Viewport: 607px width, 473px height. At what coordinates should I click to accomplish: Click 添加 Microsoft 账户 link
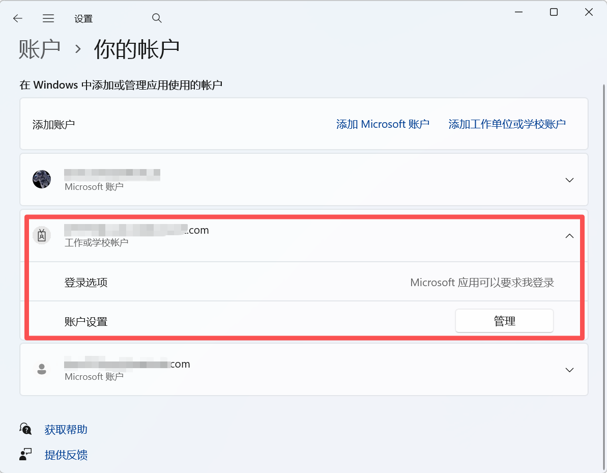point(383,124)
